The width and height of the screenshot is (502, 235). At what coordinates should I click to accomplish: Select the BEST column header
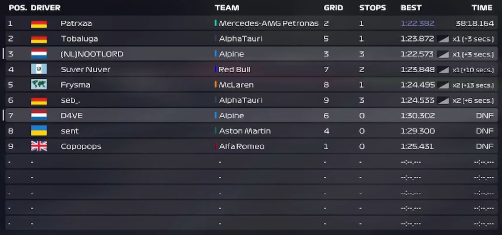(x=411, y=8)
